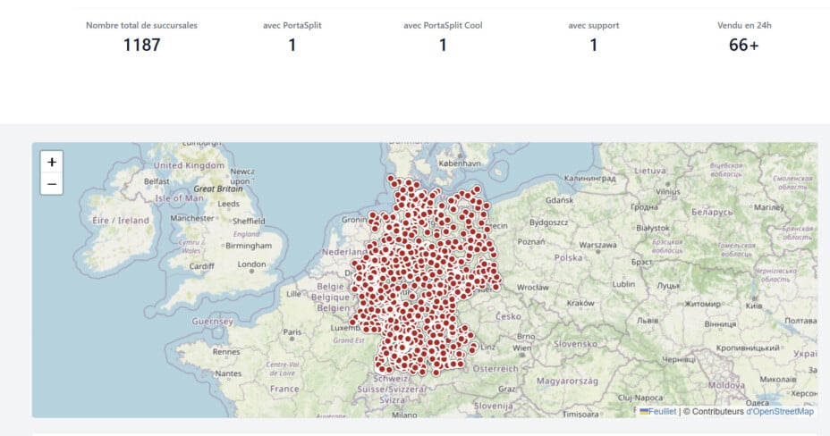Click Rennes on the map
This screenshot has width=830, height=436.
(x=226, y=351)
